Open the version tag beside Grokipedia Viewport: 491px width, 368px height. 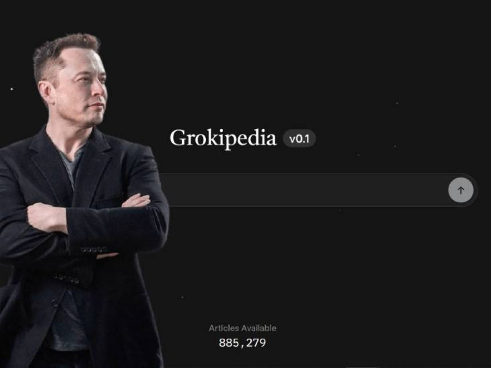click(x=299, y=139)
